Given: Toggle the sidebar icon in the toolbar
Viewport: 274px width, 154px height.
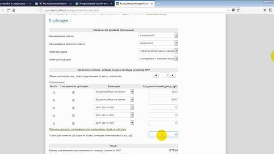Looking at the screenshot, I should click(271, 10).
